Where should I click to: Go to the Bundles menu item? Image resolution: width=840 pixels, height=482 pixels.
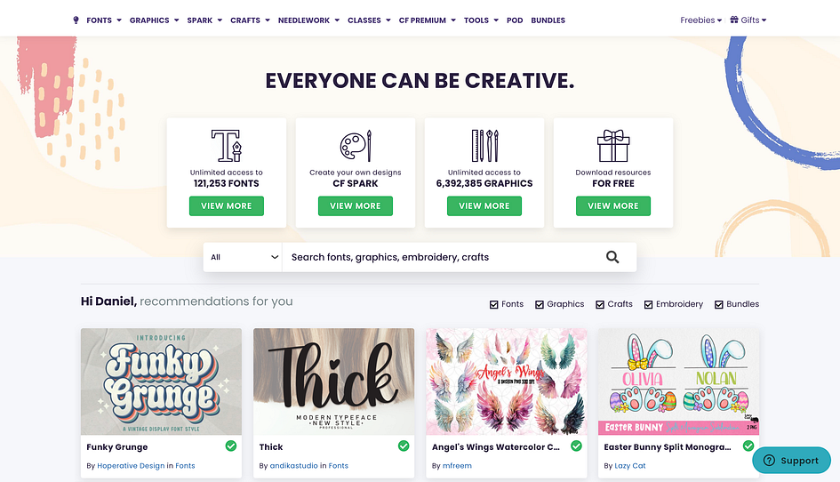(548, 20)
